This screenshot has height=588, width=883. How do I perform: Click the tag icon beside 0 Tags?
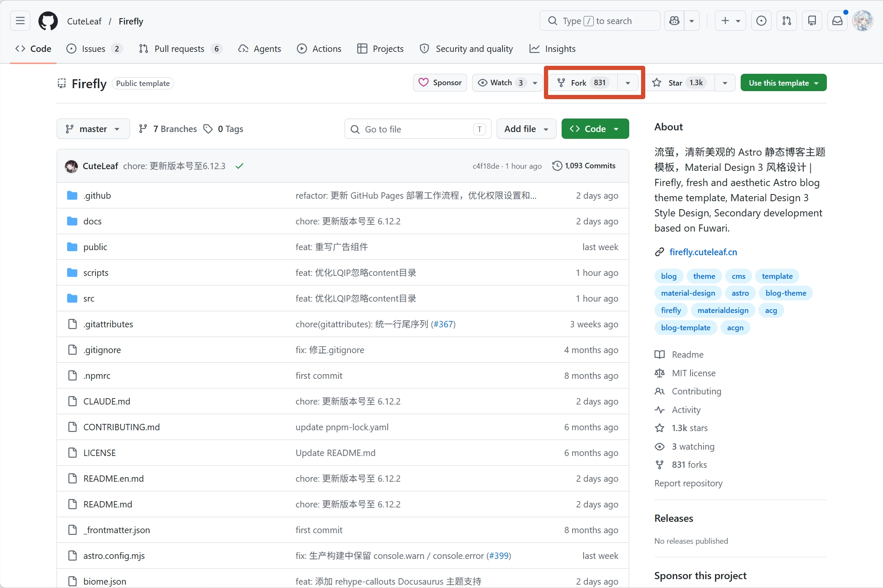(x=208, y=129)
